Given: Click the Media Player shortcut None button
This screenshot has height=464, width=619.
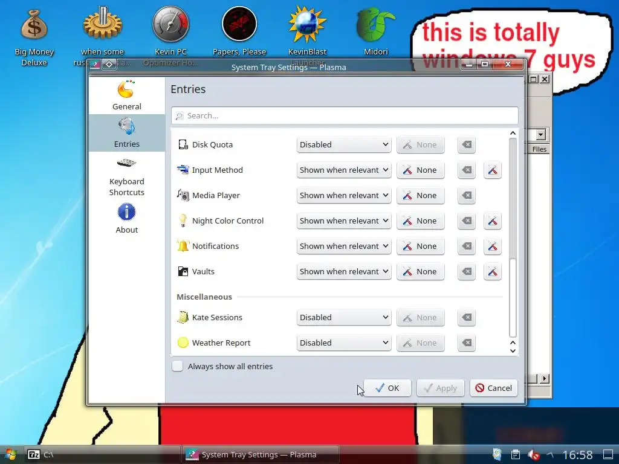Looking at the screenshot, I should [x=421, y=195].
